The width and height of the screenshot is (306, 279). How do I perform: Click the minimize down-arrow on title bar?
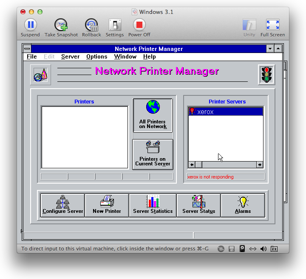pyautogui.click(x=270, y=49)
